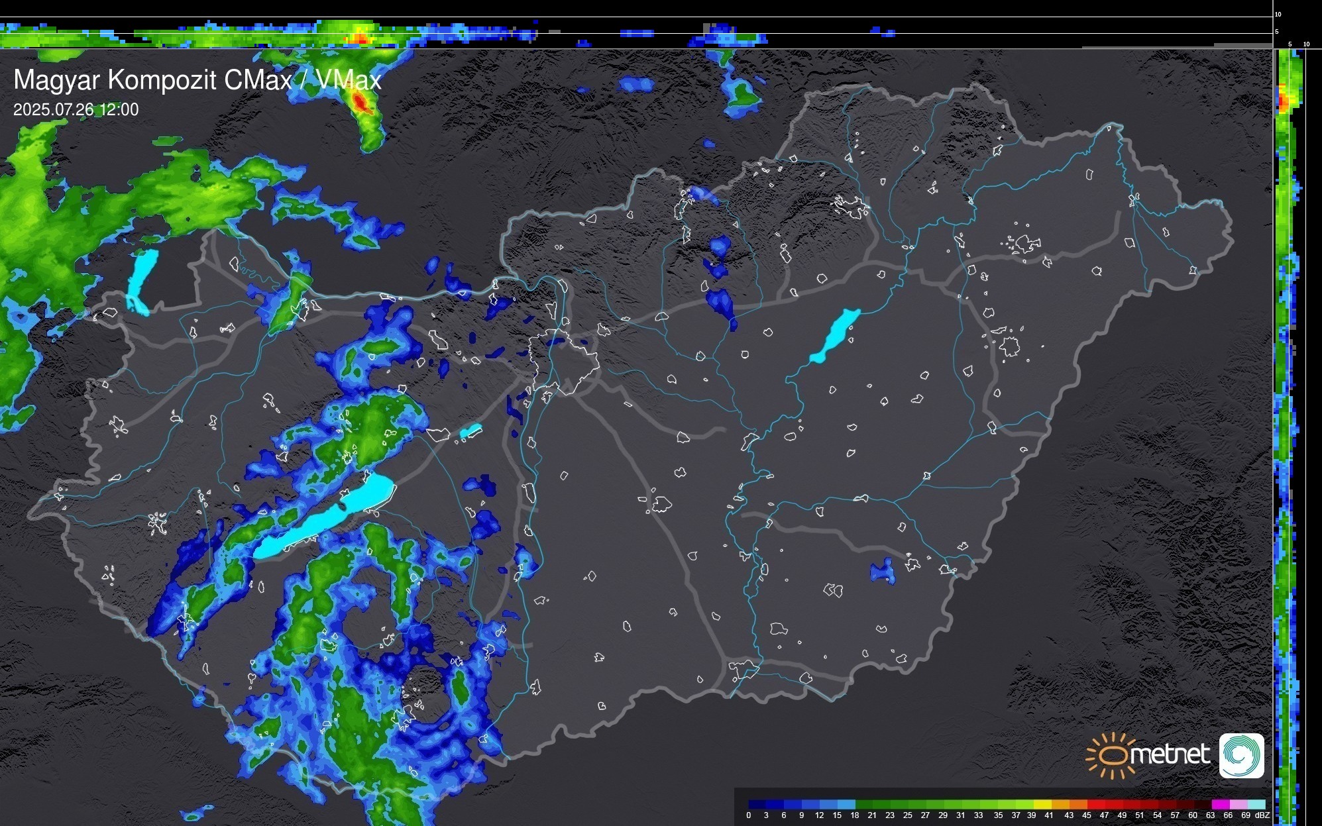Click the isolated blue echo in southeast Hungary
Image resolution: width=1322 pixels, height=826 pixels.
[x=883, y=571]
